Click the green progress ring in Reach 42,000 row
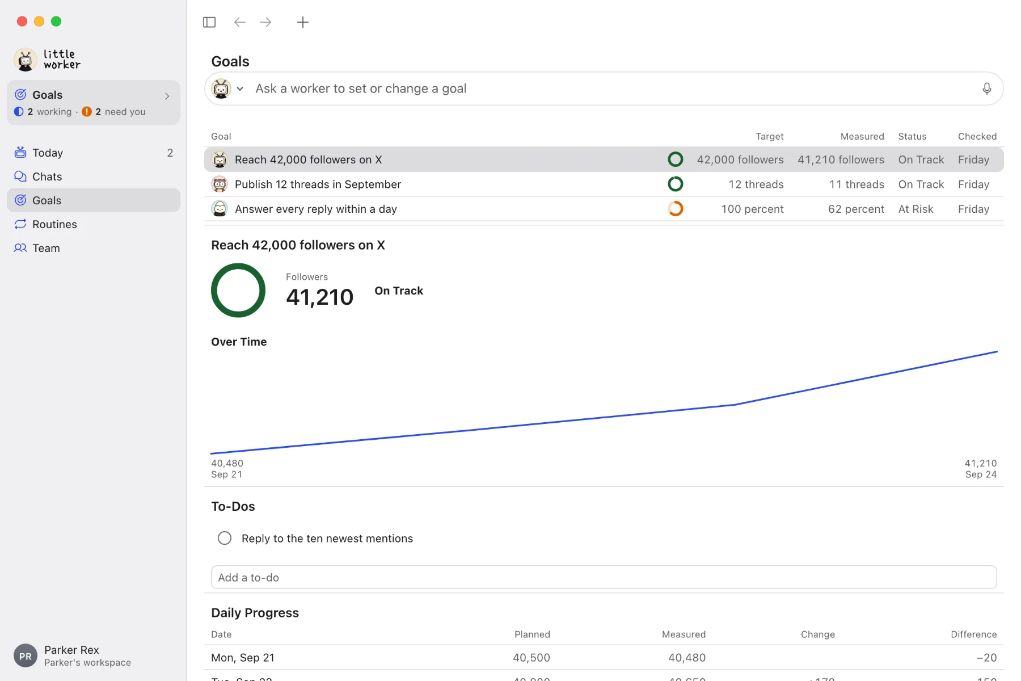This screenshot has width=1021, height=681. click(x=675, y=159)
